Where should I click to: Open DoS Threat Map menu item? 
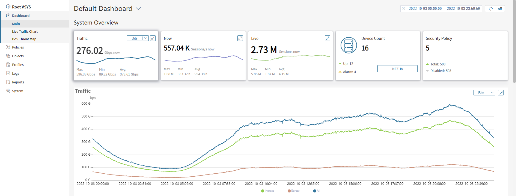[x=24, y=39]
